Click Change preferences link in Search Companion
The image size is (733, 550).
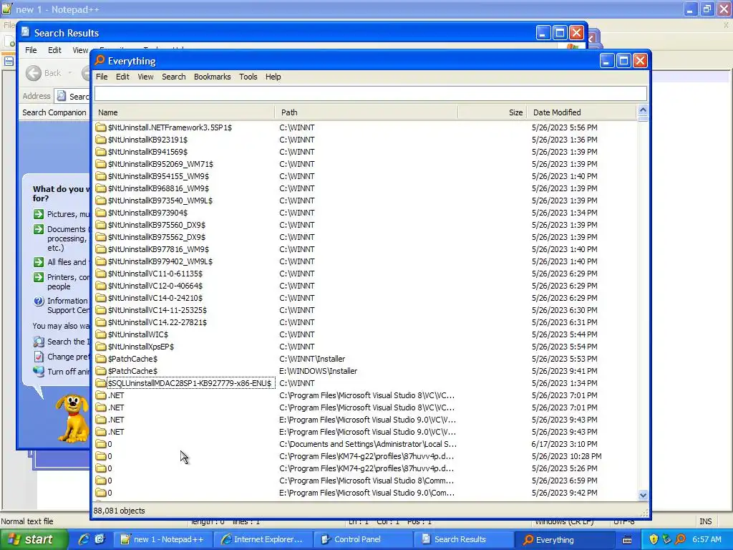pyautogui.click(x=68, y=357)
